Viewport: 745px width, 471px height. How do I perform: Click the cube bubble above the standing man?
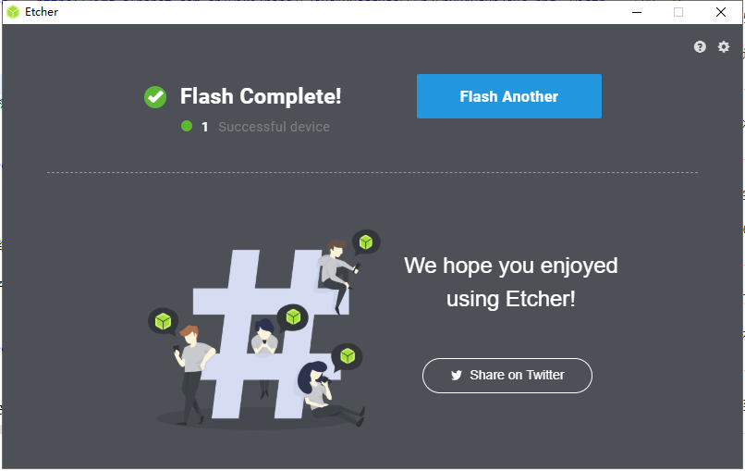pos(163,322)
